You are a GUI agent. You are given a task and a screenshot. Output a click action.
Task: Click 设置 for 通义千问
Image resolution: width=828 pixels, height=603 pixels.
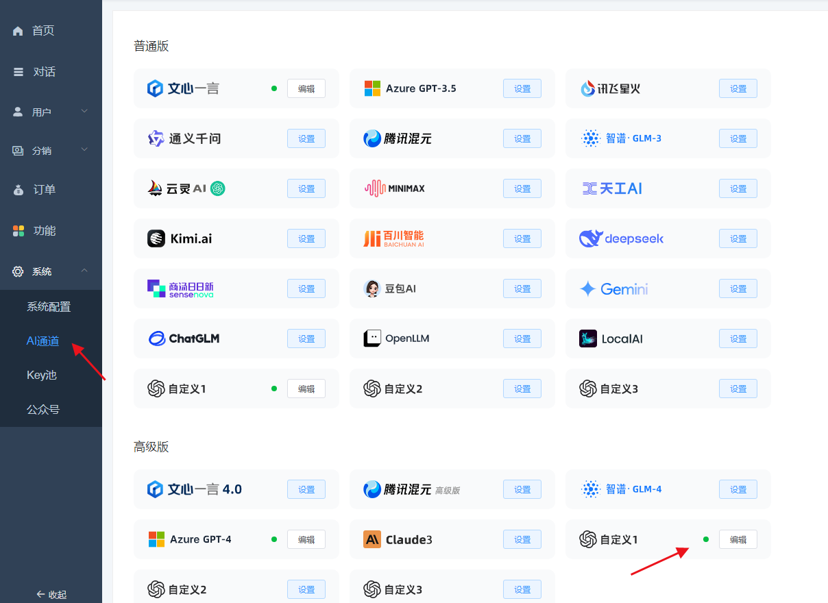coord(306,138)
